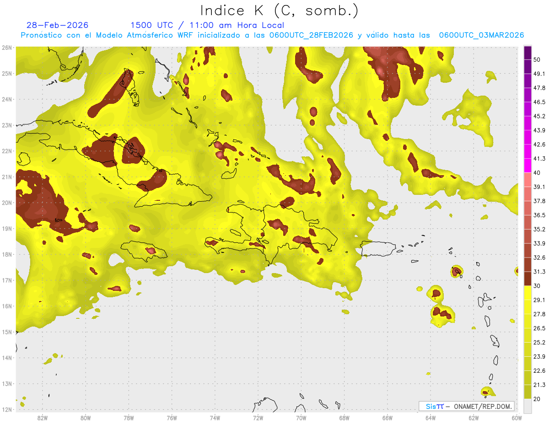Click the '26N' latitude axis label

(7, 48)
